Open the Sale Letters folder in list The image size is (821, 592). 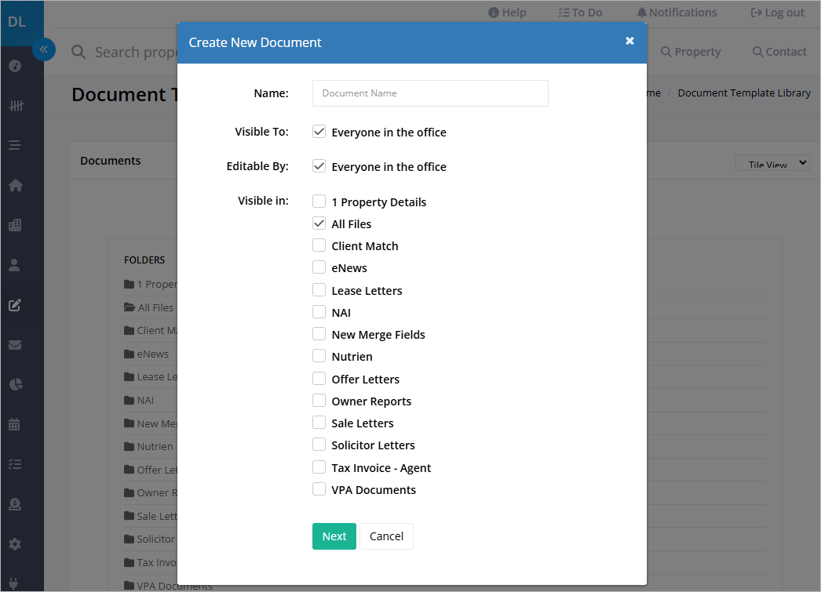(151, 516)
